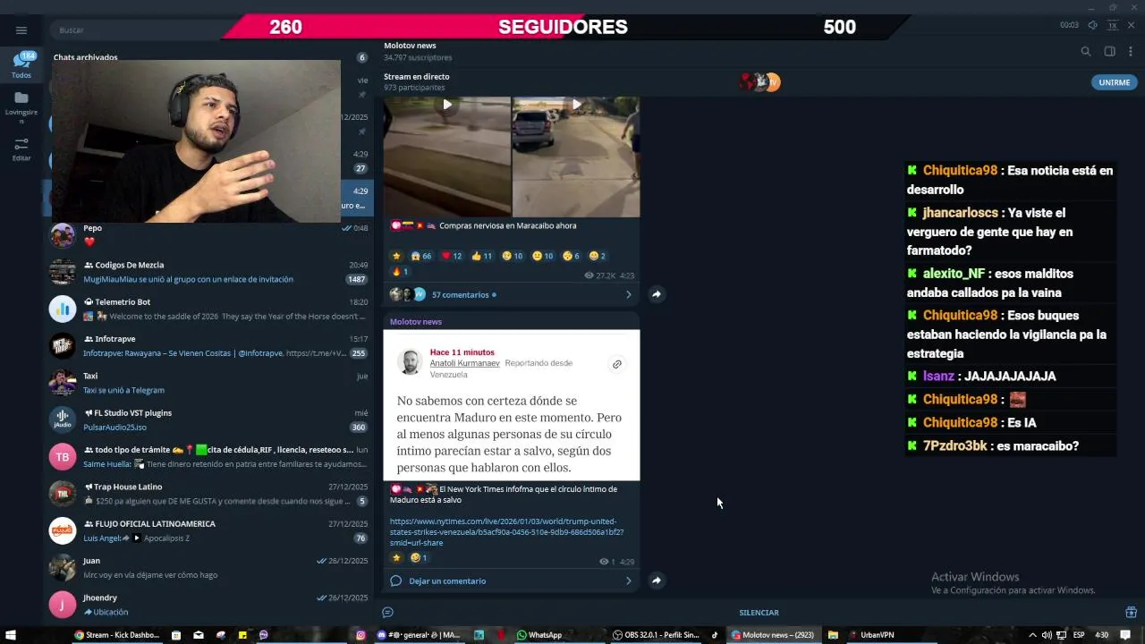This screenshot has width=1145, height=644.
Task: Click the fire reaction with 1
Action: coord(400,272)
